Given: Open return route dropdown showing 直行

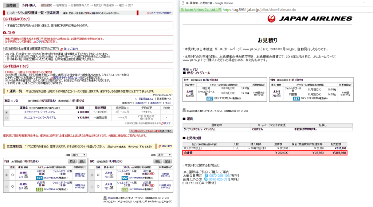Looking at the screenshot, I should point(164,155).
